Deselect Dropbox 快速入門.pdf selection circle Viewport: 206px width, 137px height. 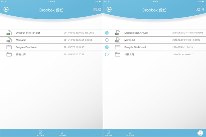(107, 33)
